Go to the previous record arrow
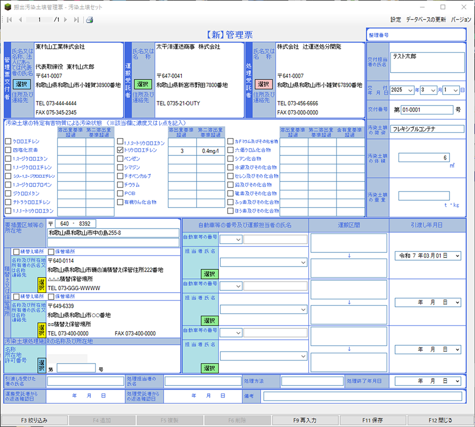Screen dimensions: 475x427 pos(20,19)
